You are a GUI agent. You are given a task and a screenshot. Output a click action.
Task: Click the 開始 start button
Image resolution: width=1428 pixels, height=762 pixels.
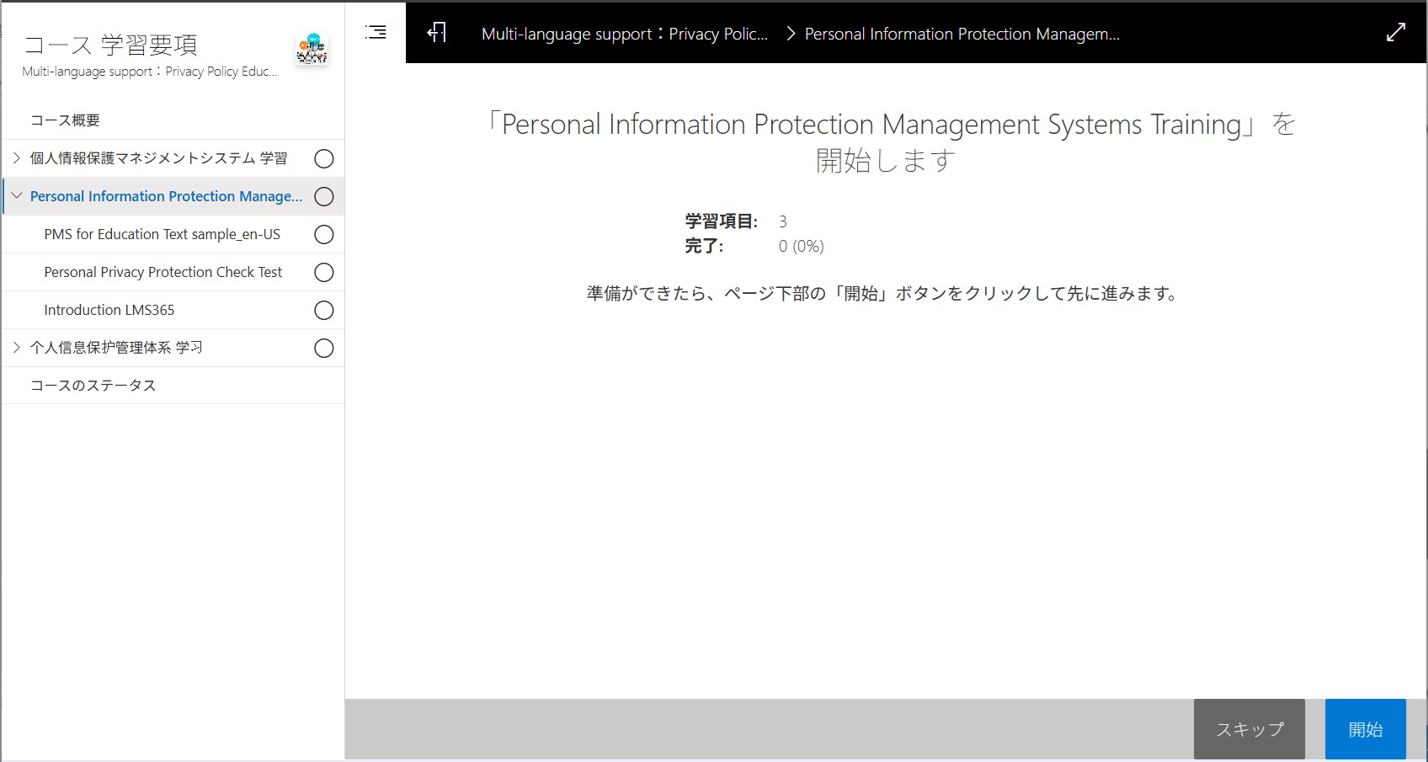pos(1366,729)
